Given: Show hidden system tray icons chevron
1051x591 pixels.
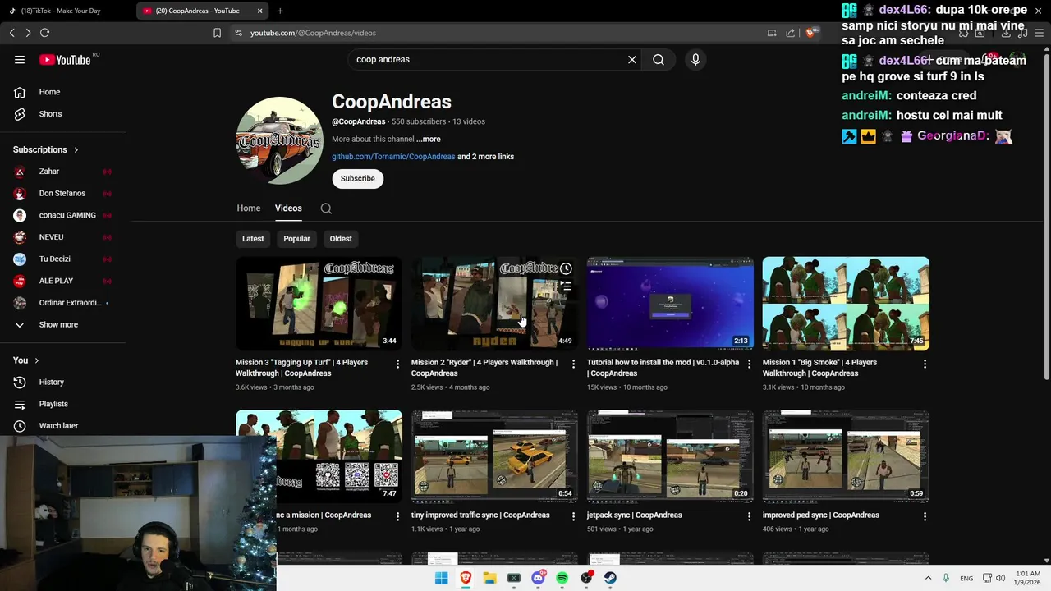Looking at the screenshot, I should pyautogui.click(x=928, y=578).
